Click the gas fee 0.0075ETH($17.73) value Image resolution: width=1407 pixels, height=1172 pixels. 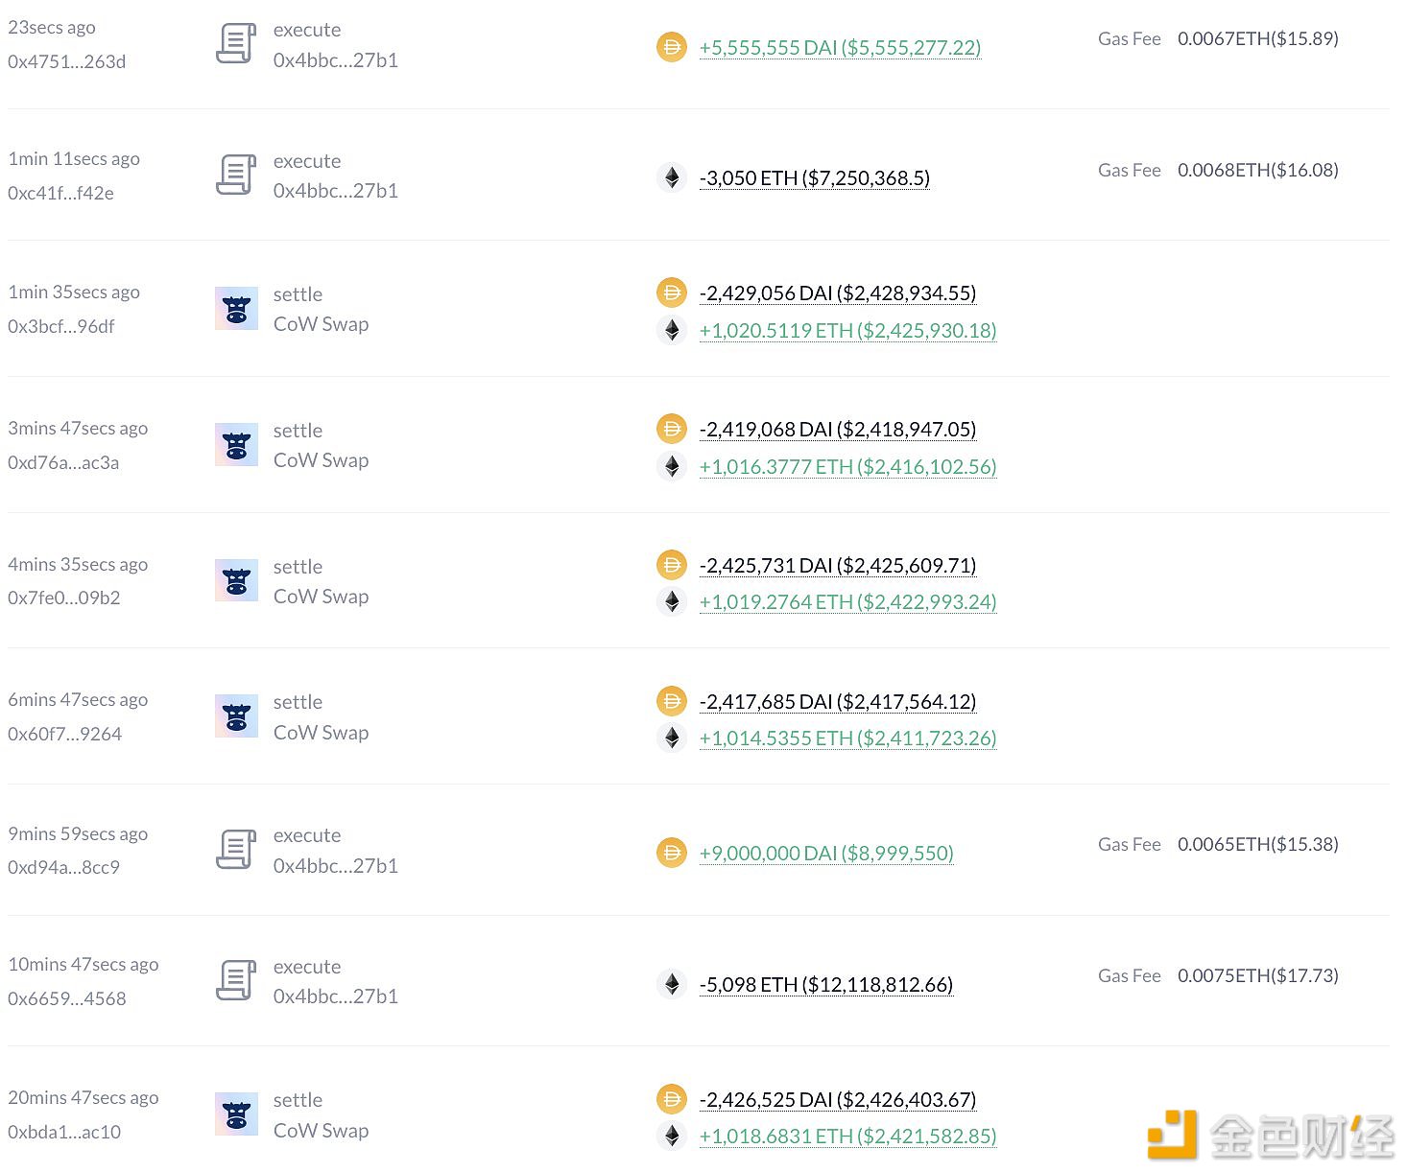click(1257, 975)
